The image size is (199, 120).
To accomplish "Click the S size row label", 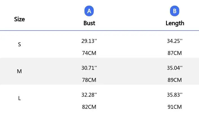I will point(19,44).
